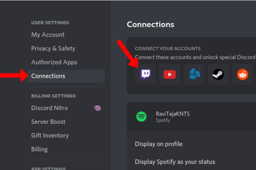Click the RaviTejaKNTS Spotify username

point(173,114)
